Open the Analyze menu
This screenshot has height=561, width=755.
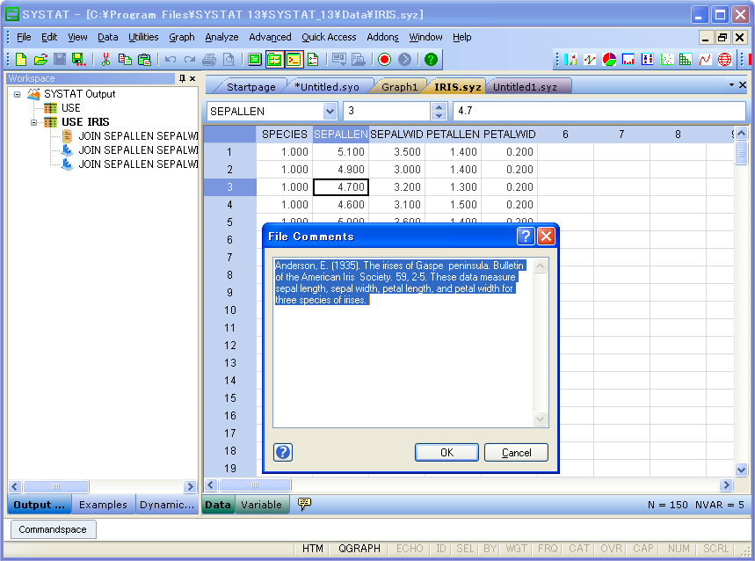(221, 37)
